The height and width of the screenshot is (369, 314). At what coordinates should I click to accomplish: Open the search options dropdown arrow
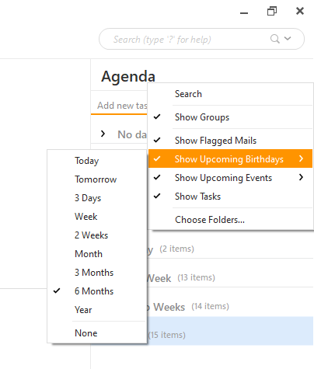(x=288, y=39)
